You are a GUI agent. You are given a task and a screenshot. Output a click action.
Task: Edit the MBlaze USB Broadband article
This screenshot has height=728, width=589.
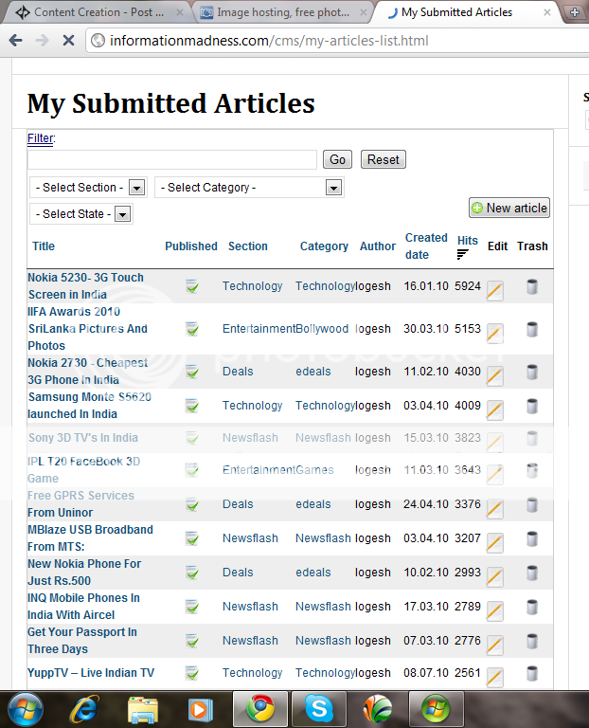click(495, 543)
